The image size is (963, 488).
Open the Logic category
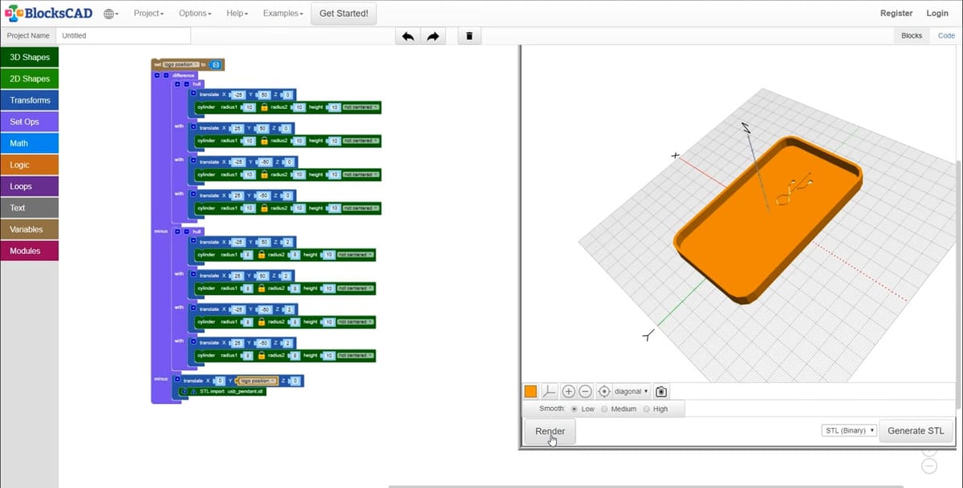(x=30, y=164)
